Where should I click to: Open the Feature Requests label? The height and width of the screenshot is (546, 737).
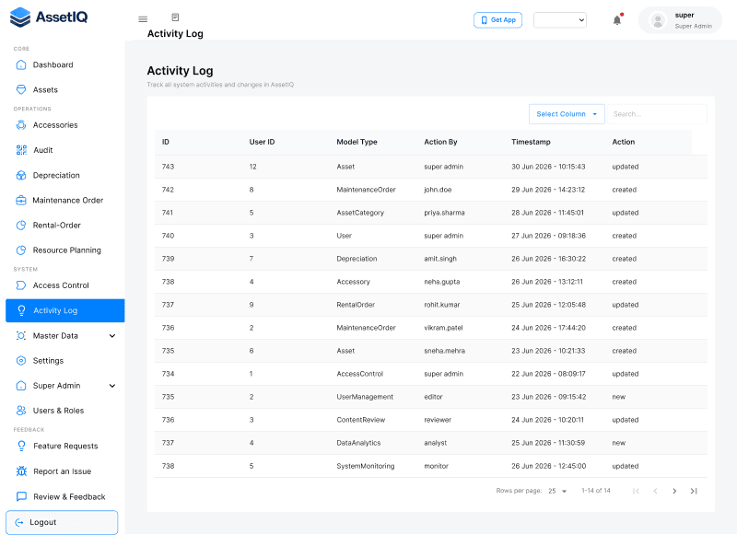pos(65,446)
